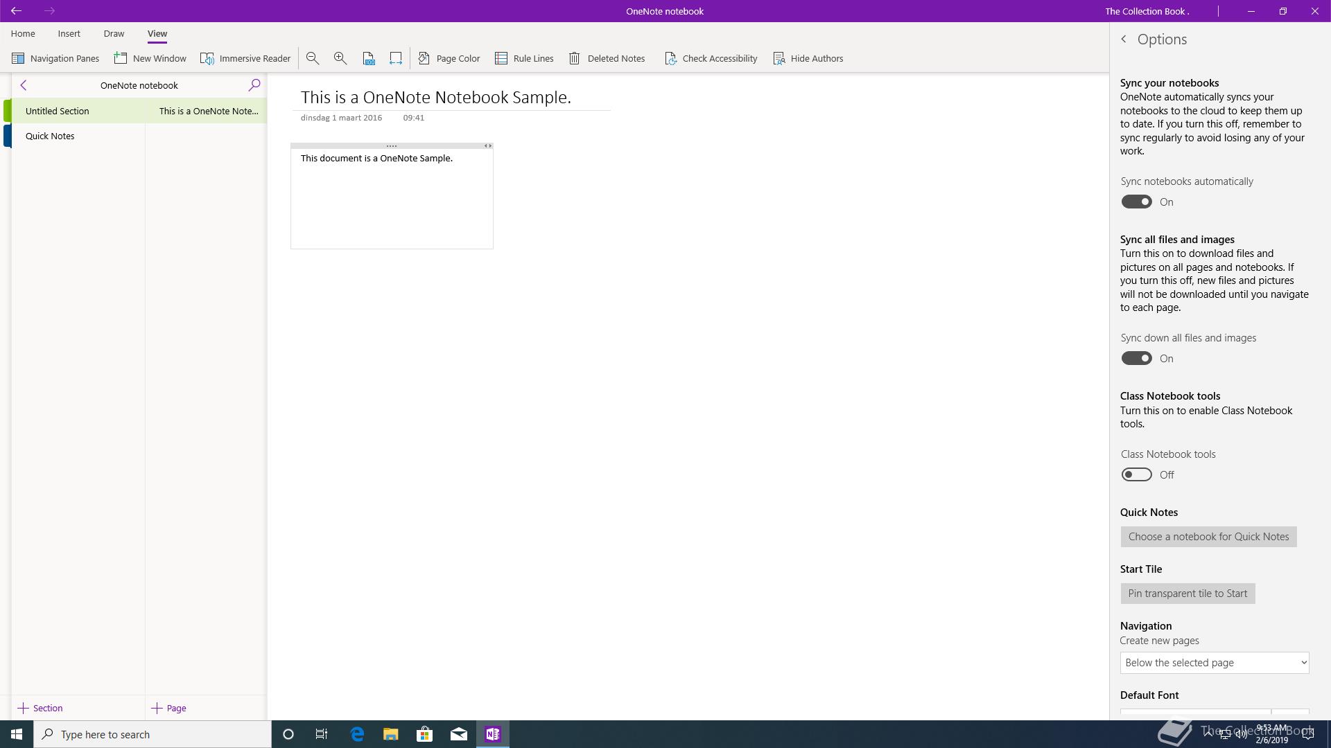Viewport: 1331px width, 748px height.
Task: Open File Explorer from taskbar
Action: (x=391, y=734)
